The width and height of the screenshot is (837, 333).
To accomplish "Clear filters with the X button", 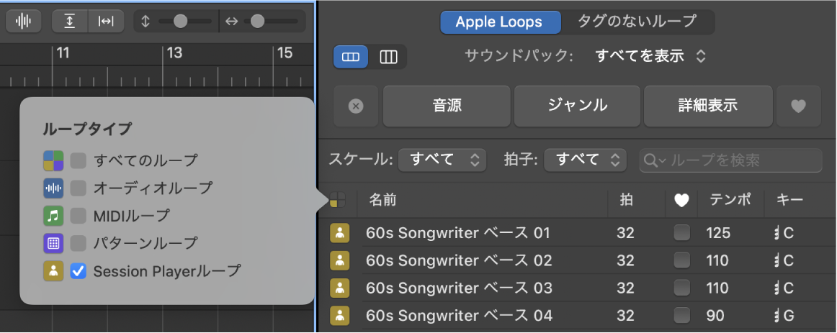I will pos(356,106).
